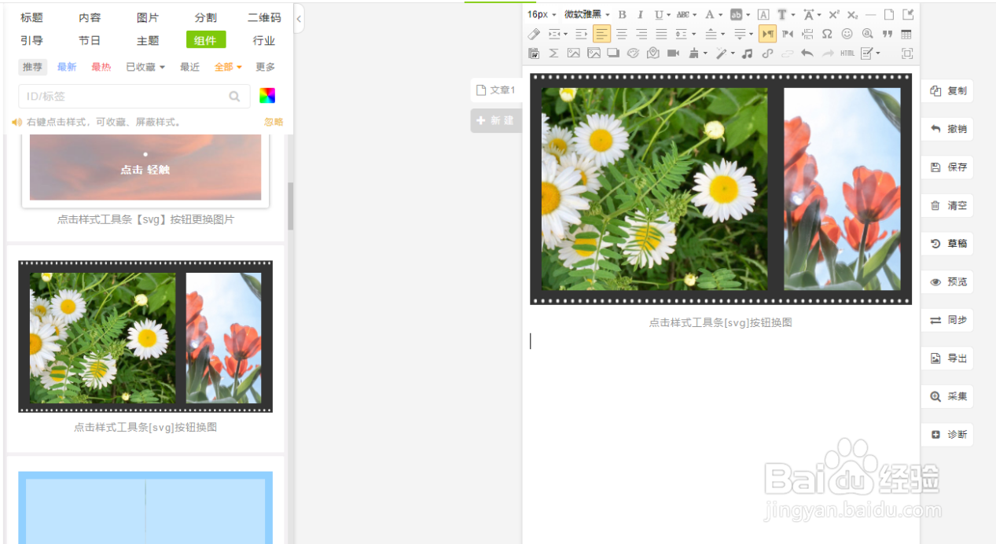Open text background color dropdown
Image resolution: width=996 pixels, height=544 pixels.
pyautogui.click(x=748, y=14)
